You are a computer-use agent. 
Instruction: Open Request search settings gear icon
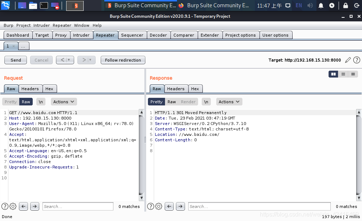point(13,206)
